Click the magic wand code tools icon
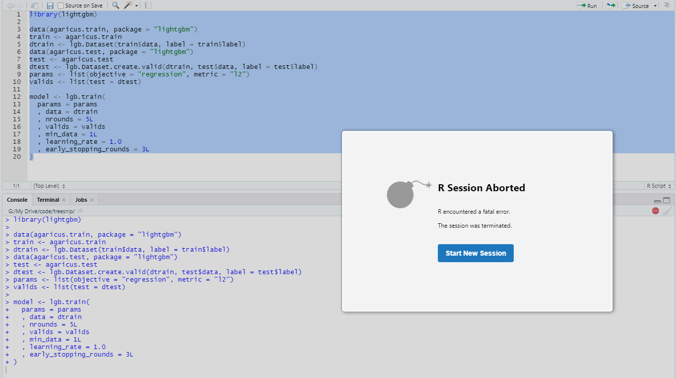This screenshot has width=676, height=378. tap(127, 5)
